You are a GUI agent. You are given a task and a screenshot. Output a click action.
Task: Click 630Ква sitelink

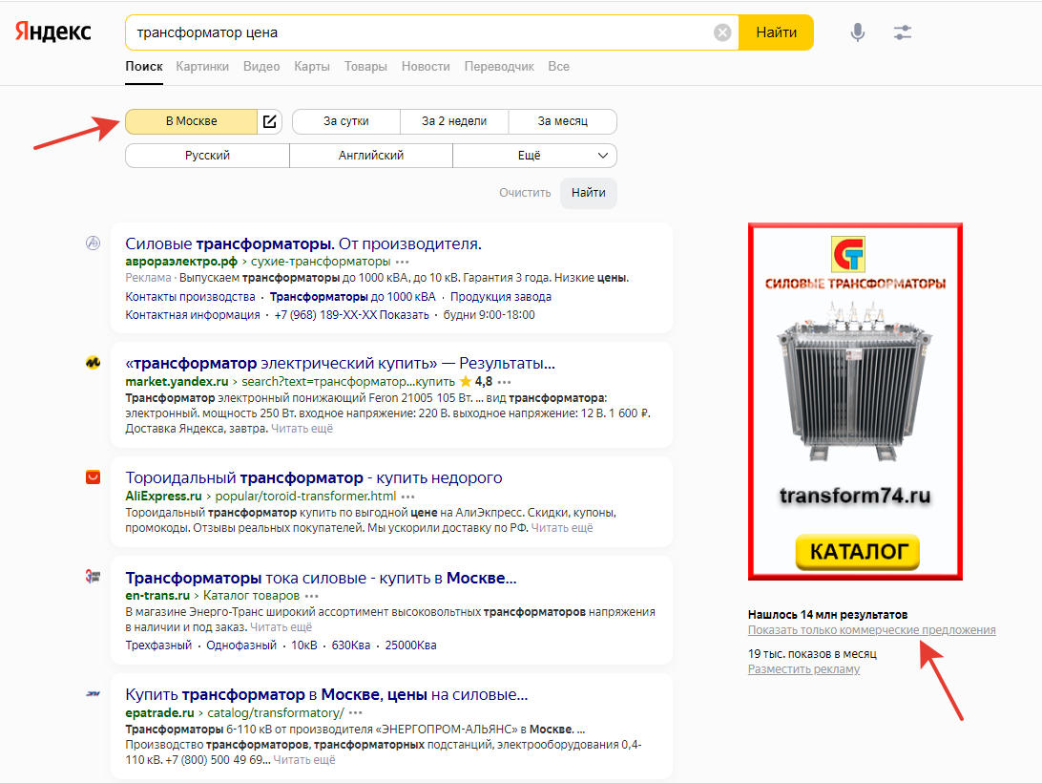[x=351, y=645]
